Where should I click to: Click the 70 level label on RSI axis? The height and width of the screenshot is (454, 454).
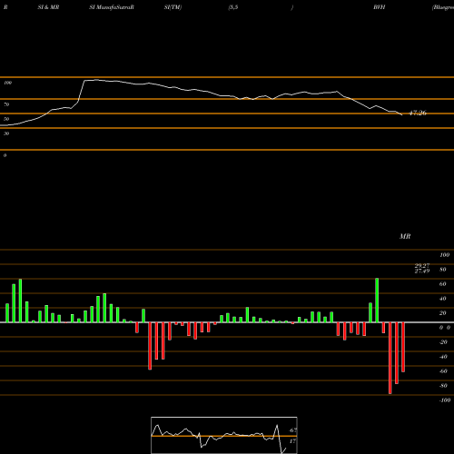(x=6, y=104)
